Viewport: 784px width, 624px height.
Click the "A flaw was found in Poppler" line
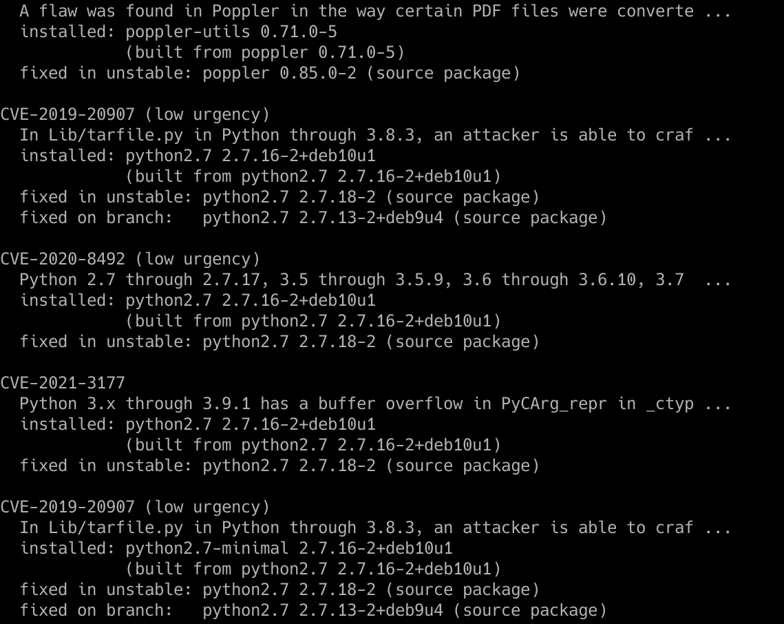click(145, 11)
